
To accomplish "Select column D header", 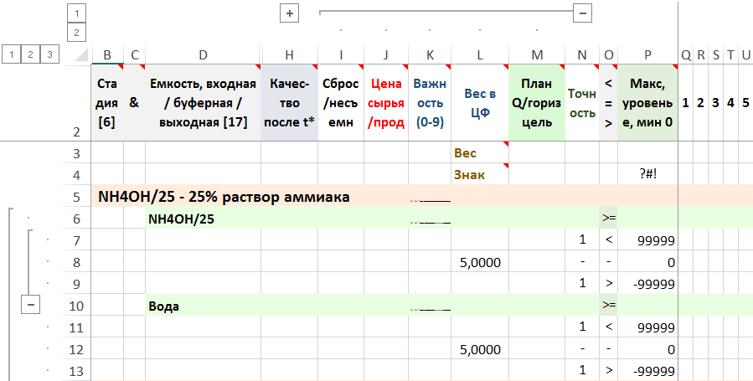I will pyautogui.click(x=203, y=55).
